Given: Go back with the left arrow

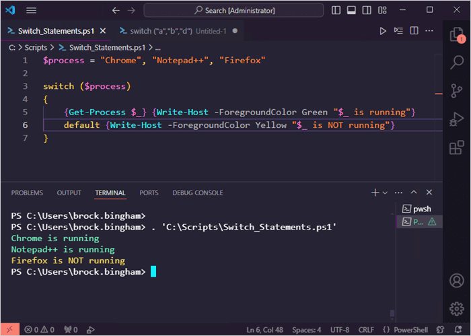Looking at the screenshot, I should click(116, 11).
